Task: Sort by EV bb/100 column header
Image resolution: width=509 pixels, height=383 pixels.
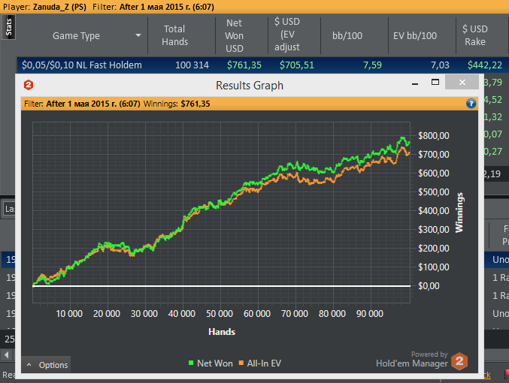Action: pyautogui.click(x=415, y=35)
